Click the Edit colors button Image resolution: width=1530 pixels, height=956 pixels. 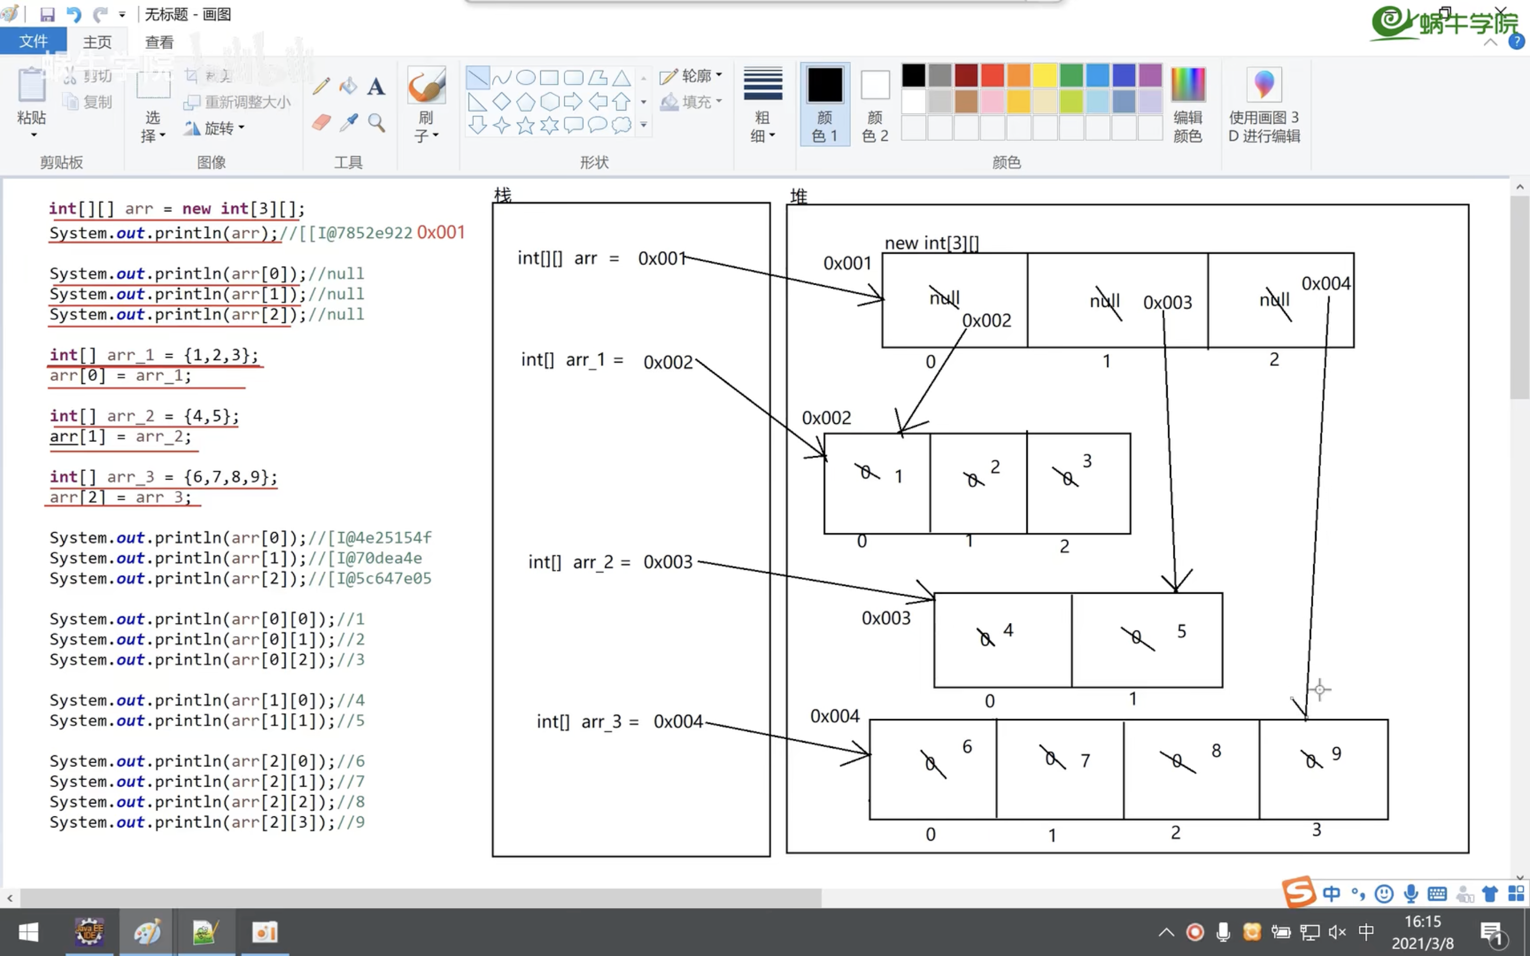tap(1188, 104)
